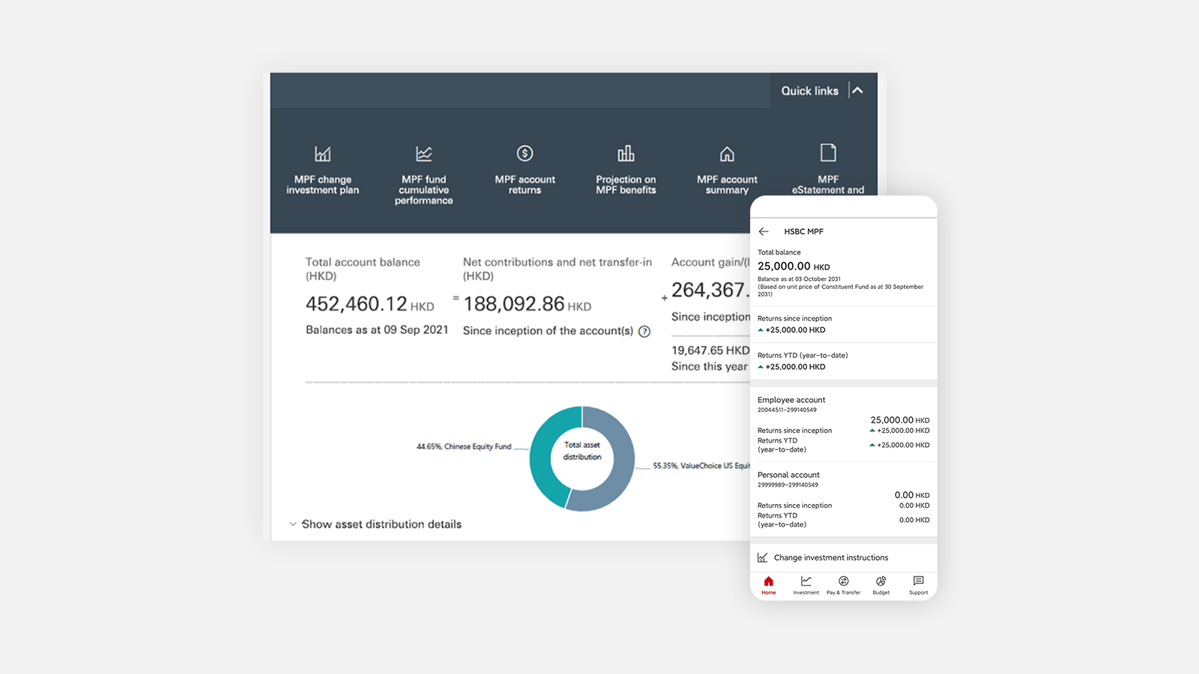
Task: Open the Quick links label
Action: pyautogui.click(x=809, y=91)
